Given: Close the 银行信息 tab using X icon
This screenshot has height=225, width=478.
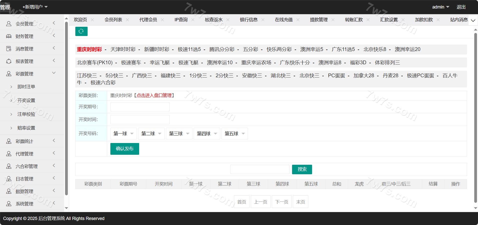Looking at the screenshot, I should coord(263,20).
